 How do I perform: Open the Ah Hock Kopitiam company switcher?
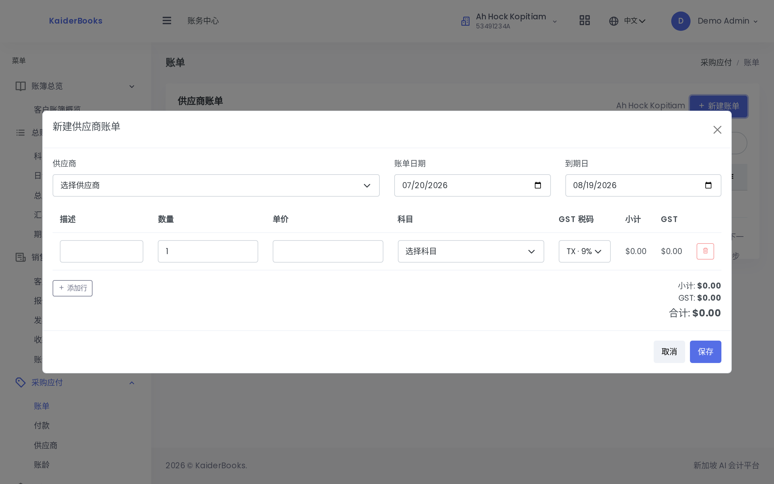click(509, 21)
